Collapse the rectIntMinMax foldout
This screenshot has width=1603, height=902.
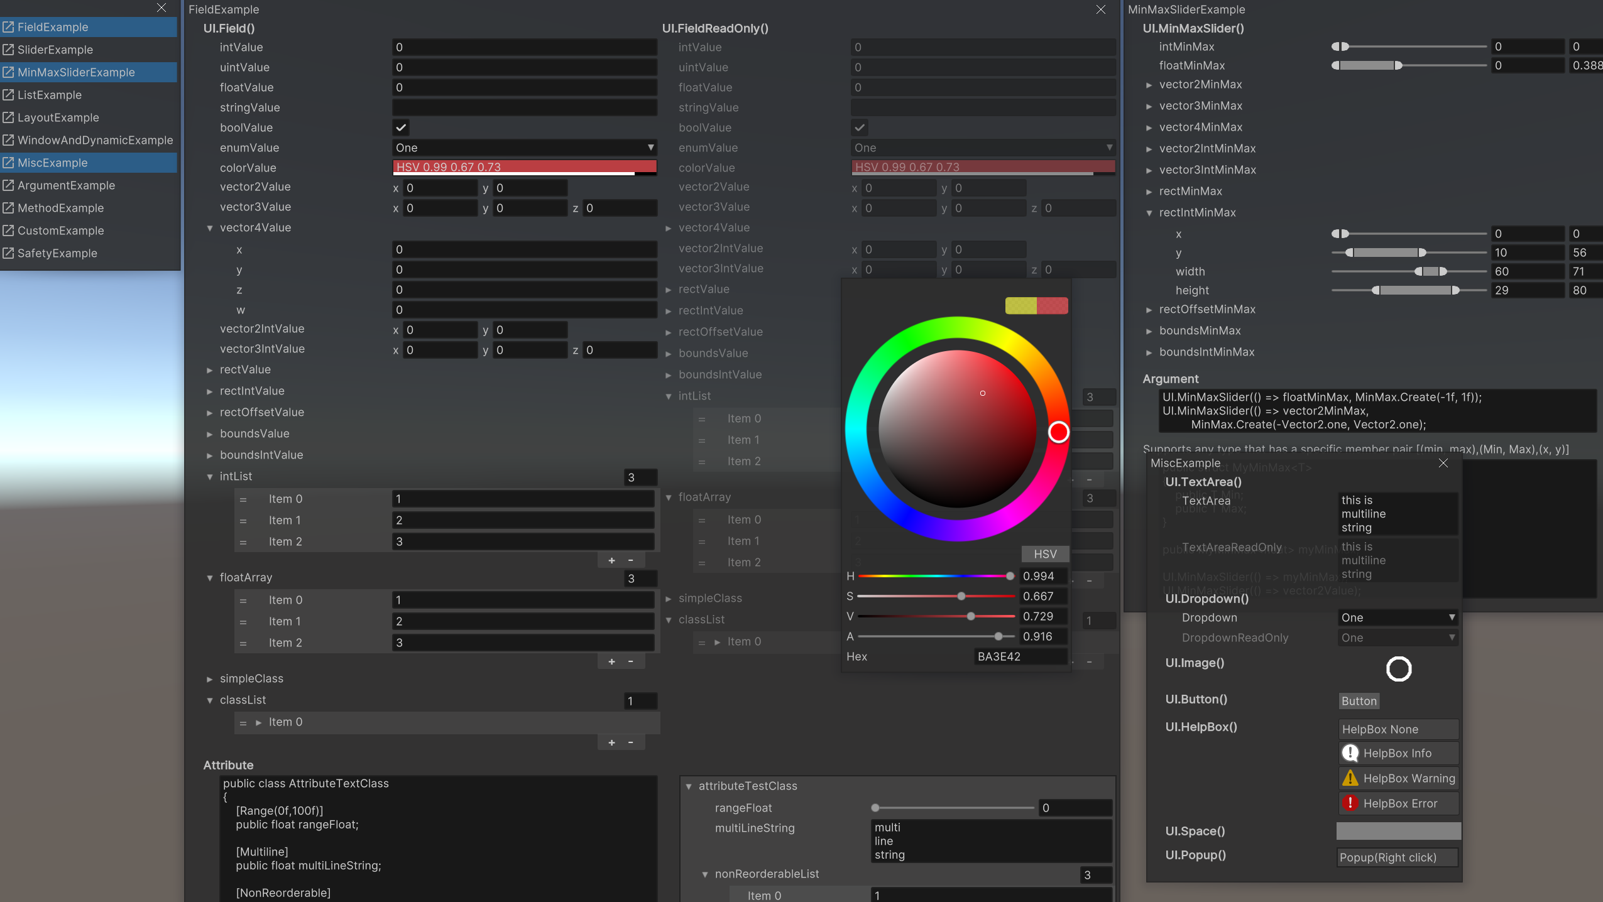point(1149,213)
